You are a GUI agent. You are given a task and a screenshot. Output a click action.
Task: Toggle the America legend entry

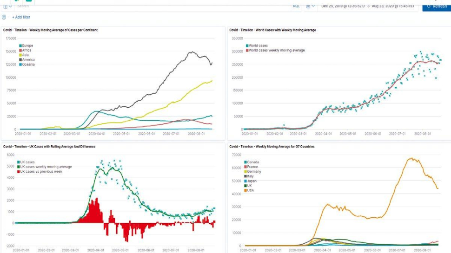[27, 60]
